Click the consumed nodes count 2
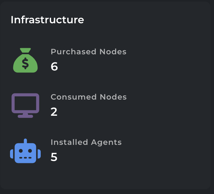 [54, 112]
